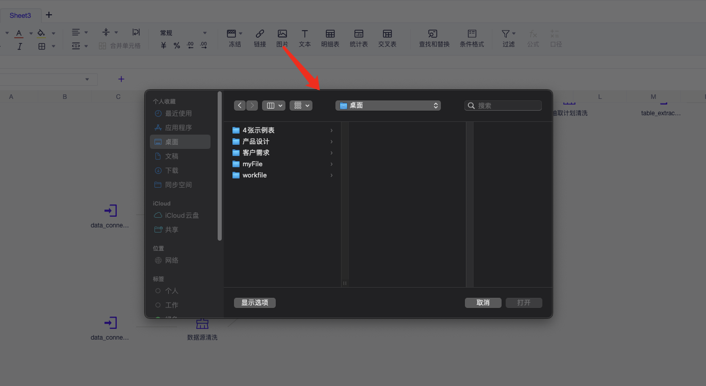The image size is (706, 386).
Task: Open the column view mode dropdown
Action: coord(274,106)
